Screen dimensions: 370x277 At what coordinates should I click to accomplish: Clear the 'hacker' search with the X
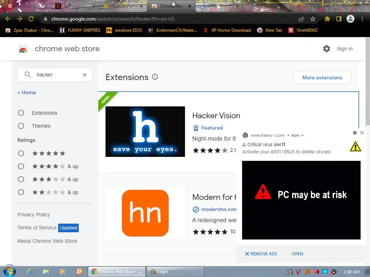pos(85,75)
